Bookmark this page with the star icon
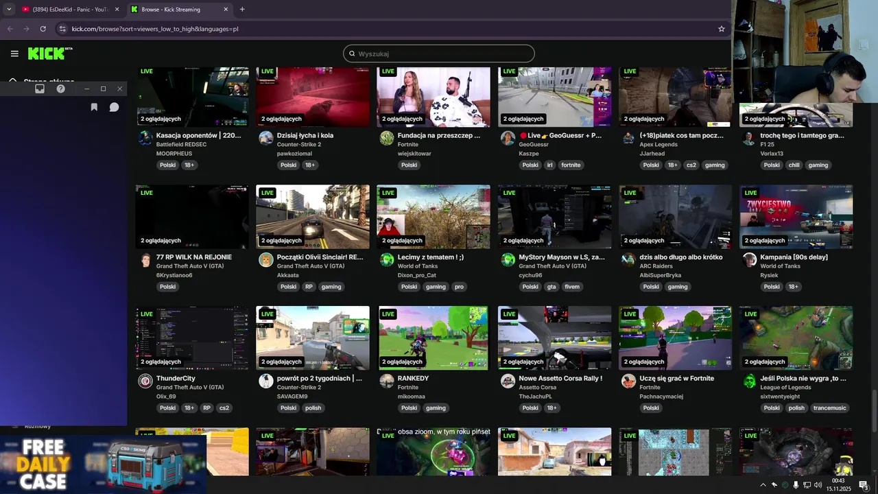This screenshot has height=494, width=878. [x=722, y=29]
